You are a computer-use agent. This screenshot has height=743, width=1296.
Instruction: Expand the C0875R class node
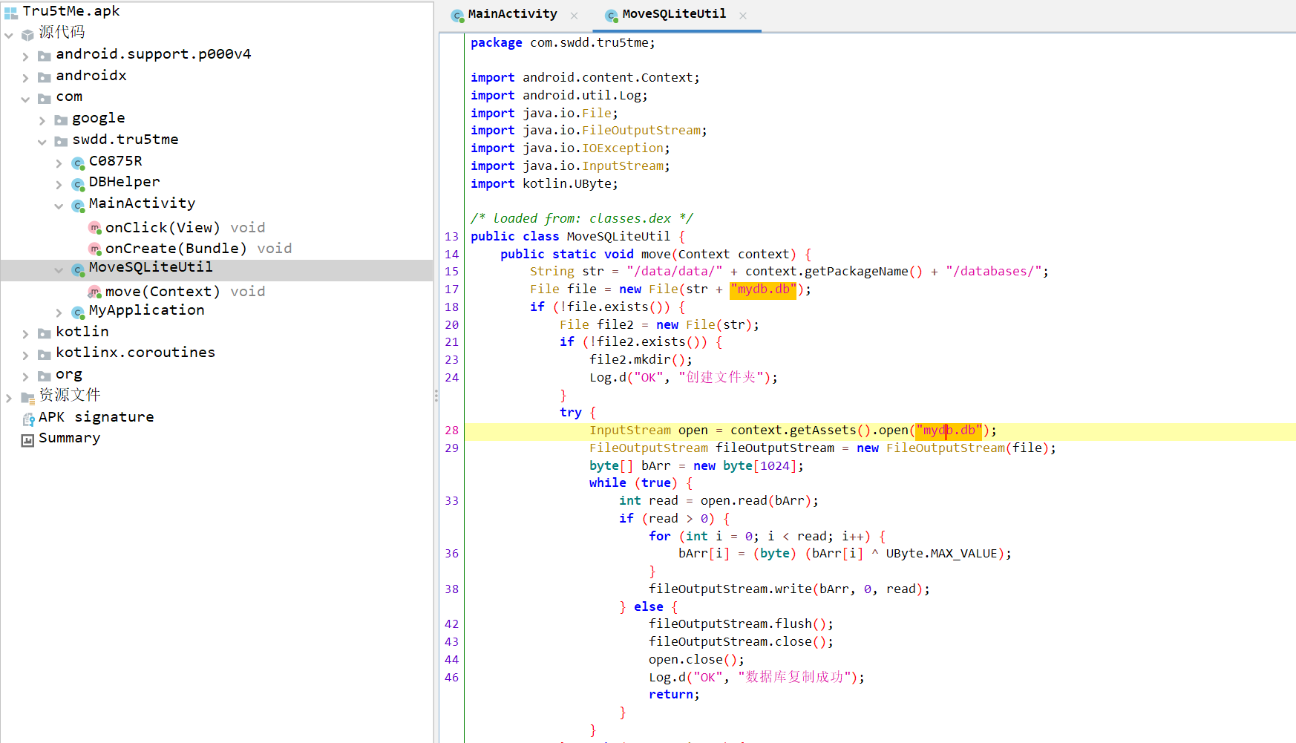click(x=59, y=163)
